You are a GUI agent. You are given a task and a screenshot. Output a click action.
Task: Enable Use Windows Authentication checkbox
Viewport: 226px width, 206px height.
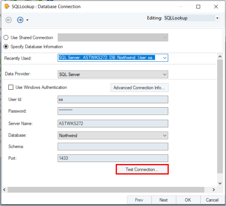click(11, 87)
